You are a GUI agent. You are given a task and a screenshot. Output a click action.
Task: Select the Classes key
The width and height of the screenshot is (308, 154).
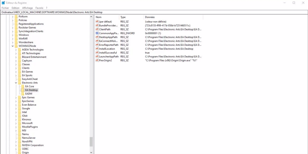click(26, 64)
